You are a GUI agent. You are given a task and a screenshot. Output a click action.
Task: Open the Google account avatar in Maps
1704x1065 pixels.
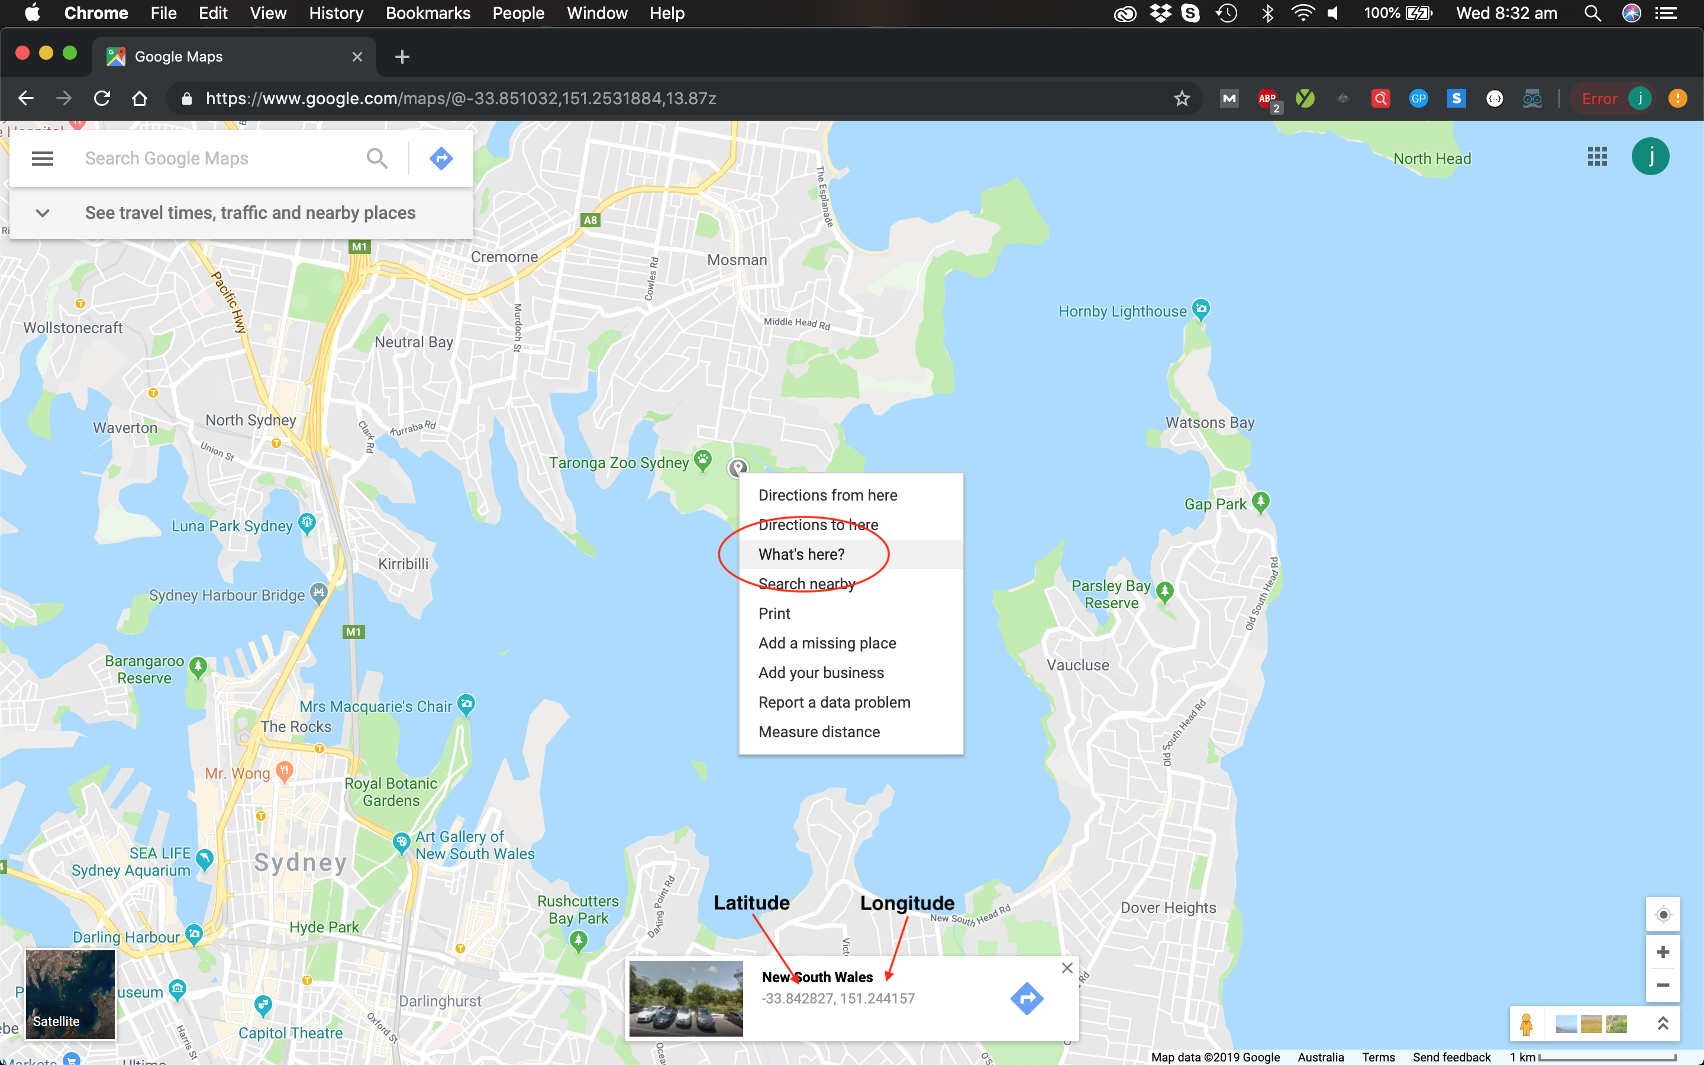1650,156
